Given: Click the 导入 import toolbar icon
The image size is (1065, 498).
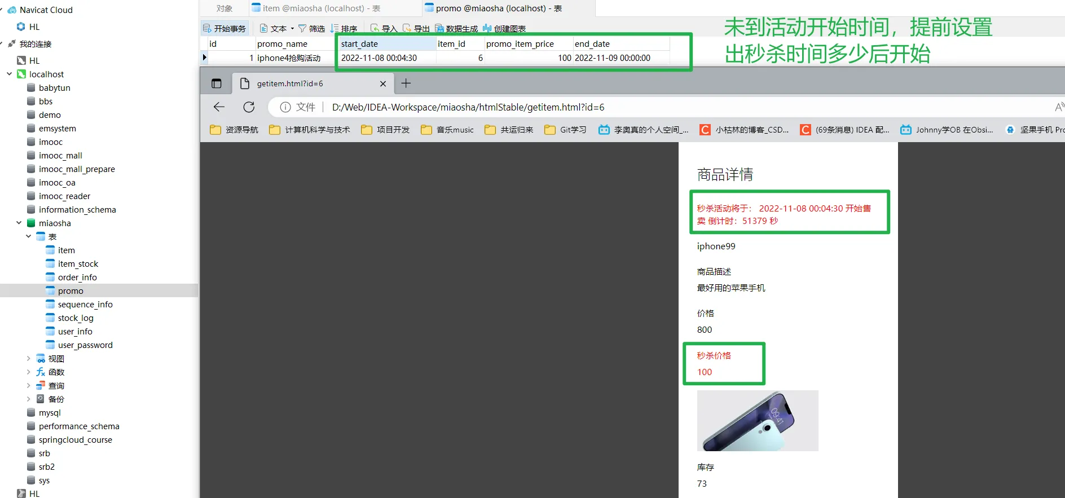Looking at the screenshot, I should (x=375, y=28).
